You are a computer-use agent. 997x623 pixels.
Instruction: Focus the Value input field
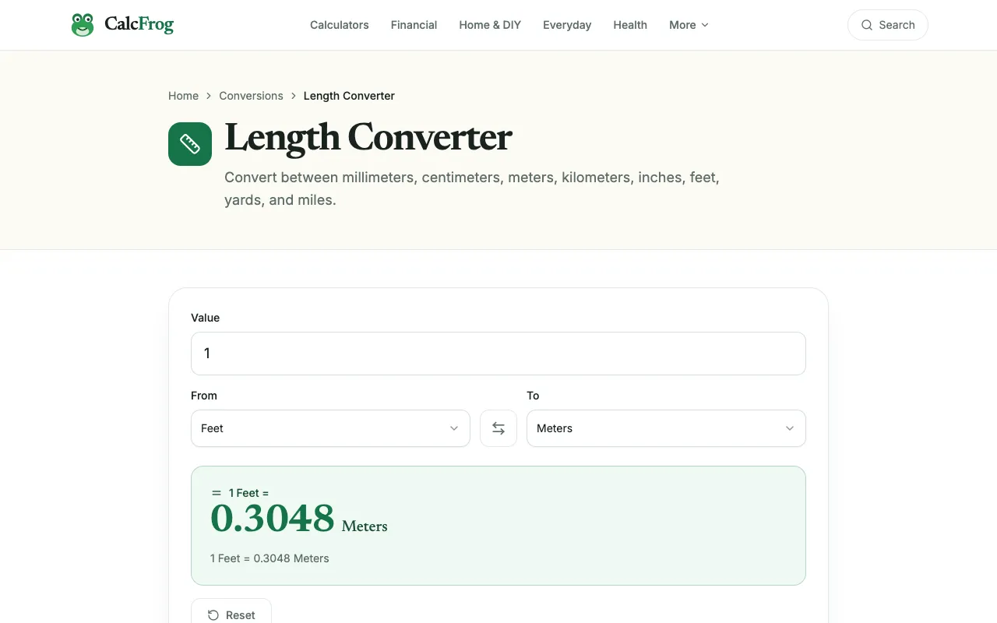(498, 354)
